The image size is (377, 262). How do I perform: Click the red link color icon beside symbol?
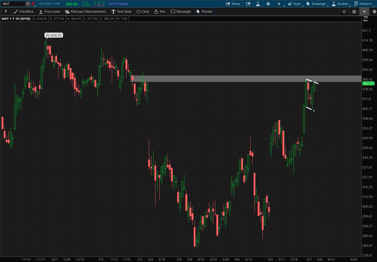point(34,4)
